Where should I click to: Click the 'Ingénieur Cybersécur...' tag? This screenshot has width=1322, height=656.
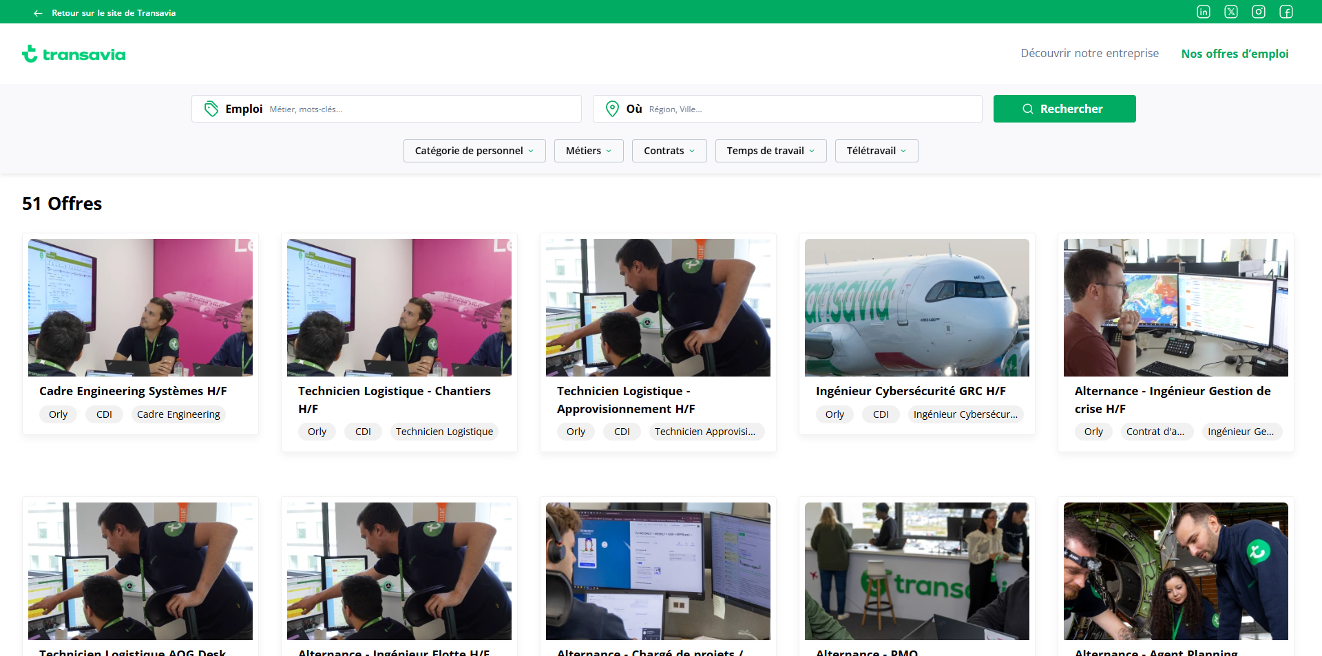965,414
